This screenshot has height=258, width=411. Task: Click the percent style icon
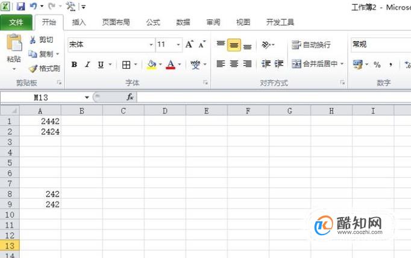tap(377, 64)
